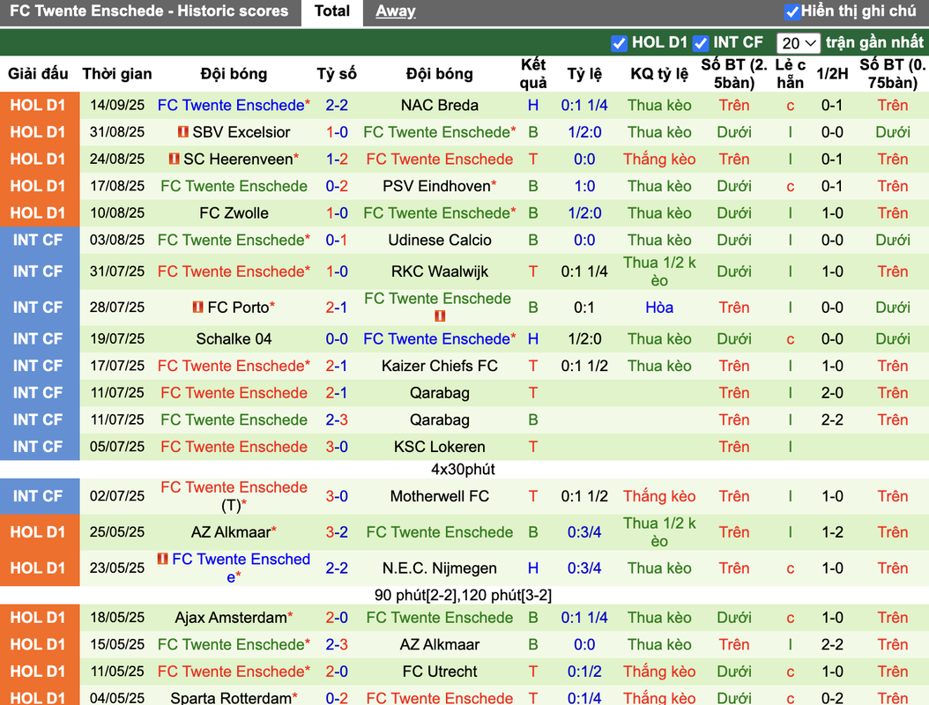The height and width of the screenshot is (705, 929).
Task: Click red card icon in the 23/05/25 row
Action: tap(162, 559)
